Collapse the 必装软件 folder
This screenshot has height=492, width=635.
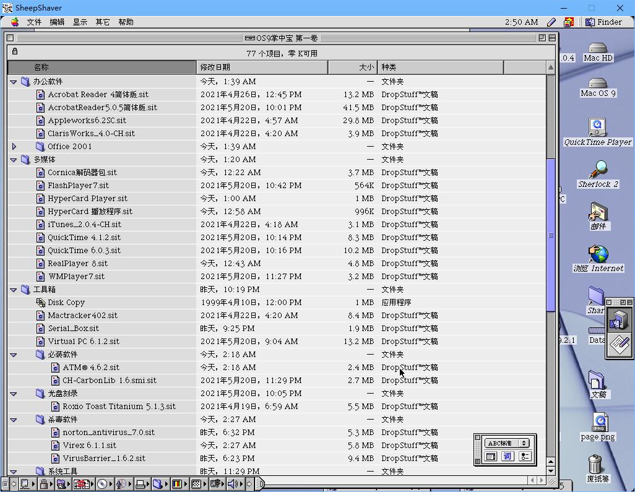(14, 355)
